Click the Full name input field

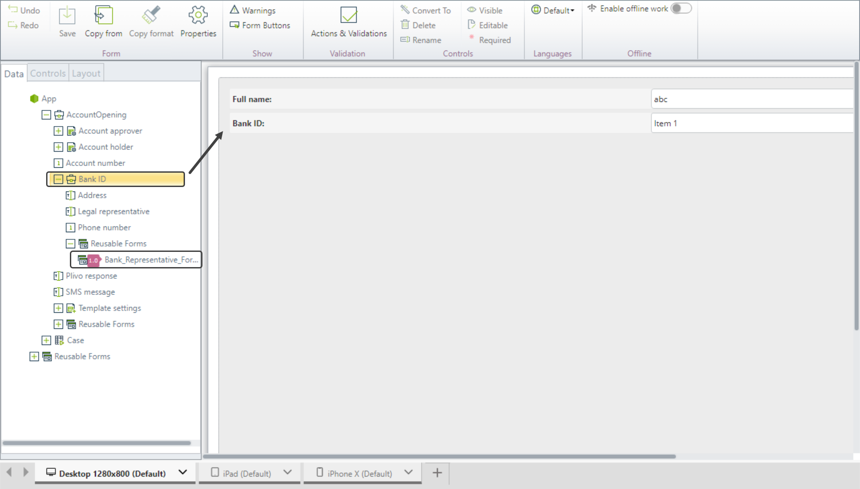[x=752, y=99]
